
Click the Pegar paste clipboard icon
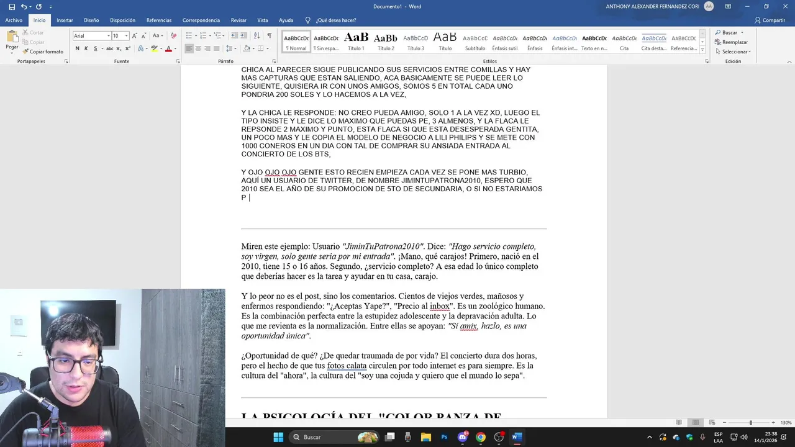12,40
